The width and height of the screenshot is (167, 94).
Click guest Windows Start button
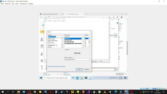click(x=41, y=78)
